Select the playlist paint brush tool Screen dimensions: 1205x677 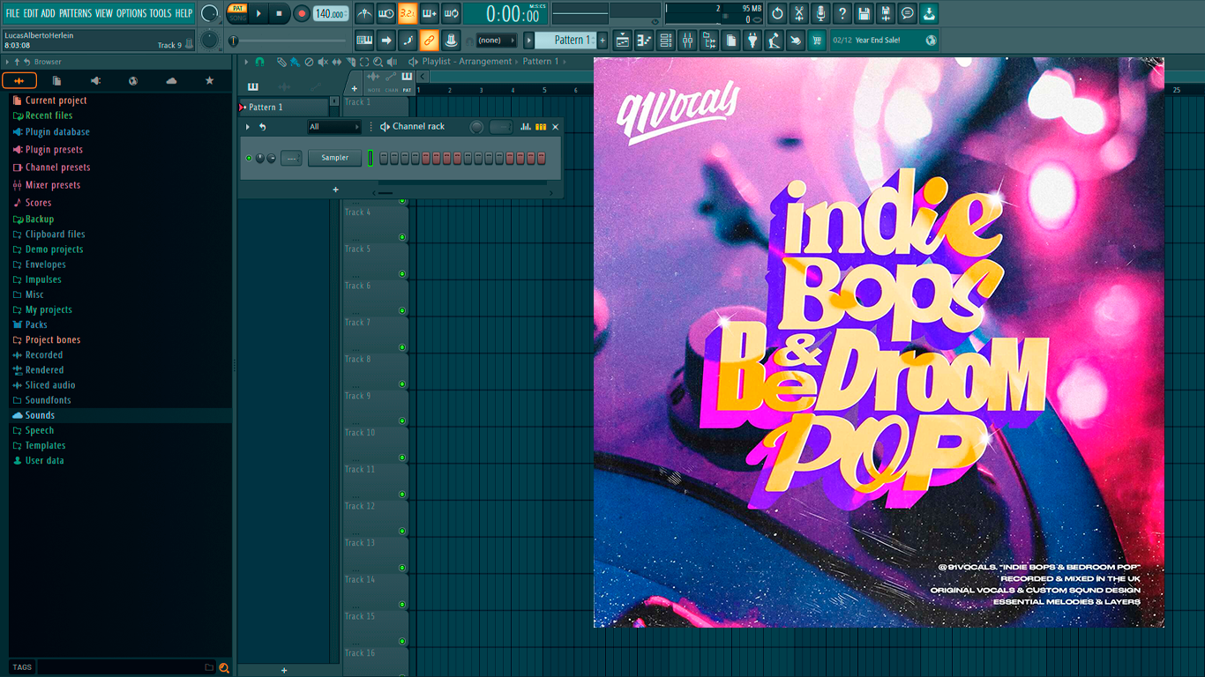pyautogui.click(x=295, y=62)
